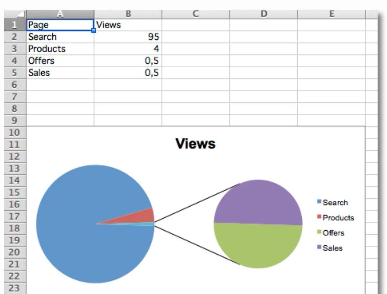Select the lower connector line between pies

(197, 245)
